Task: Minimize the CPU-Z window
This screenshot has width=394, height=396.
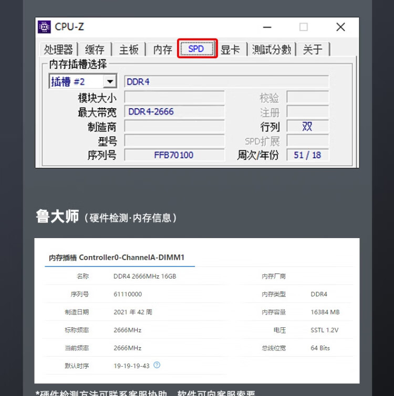Action: pos(267,27)
